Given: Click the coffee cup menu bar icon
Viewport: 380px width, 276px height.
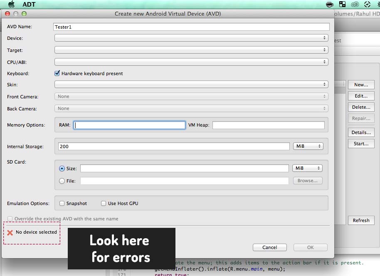Looking at the screenshot, I should coord(330,4).
